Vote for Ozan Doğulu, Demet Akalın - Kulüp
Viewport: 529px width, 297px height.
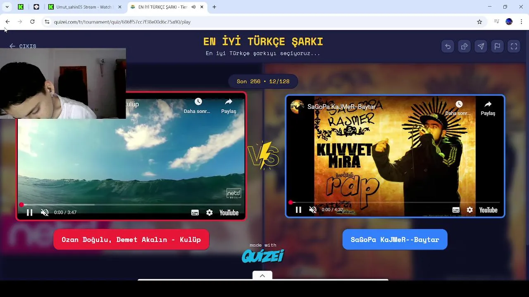point(131,240)
